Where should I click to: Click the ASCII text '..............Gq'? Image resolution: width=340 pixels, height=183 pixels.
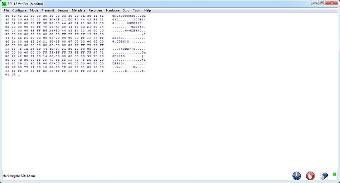coord(129,53)
